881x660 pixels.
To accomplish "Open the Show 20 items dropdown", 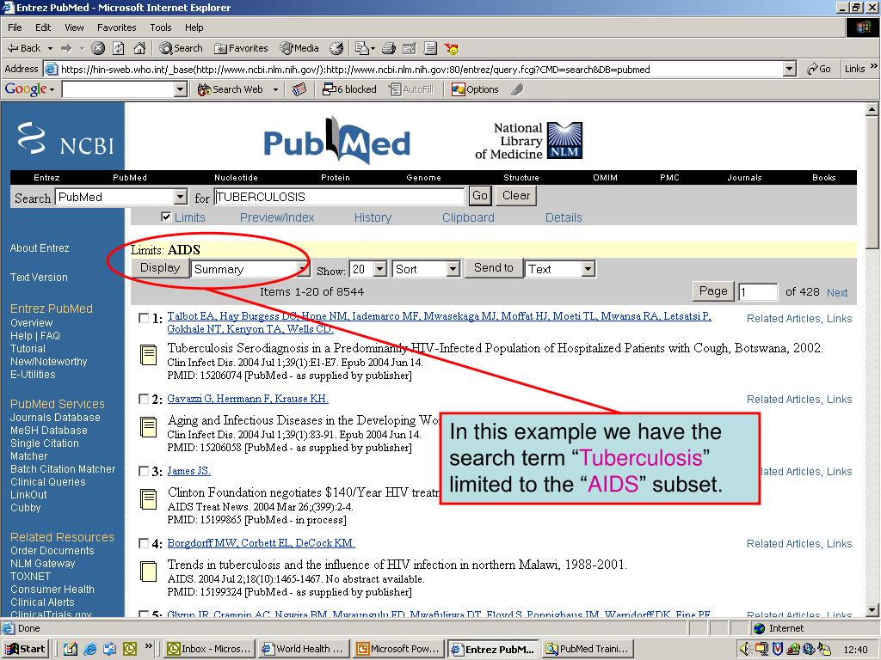I will coord(368,269).
